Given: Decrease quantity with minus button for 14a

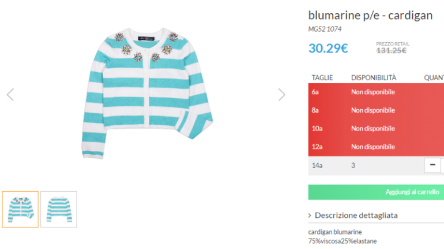Looking at the screenshot, I should click(432, 165).
